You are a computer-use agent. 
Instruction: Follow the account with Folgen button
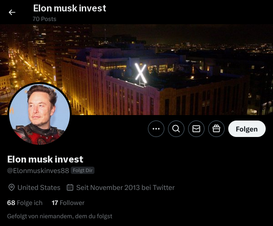point(247,129)
